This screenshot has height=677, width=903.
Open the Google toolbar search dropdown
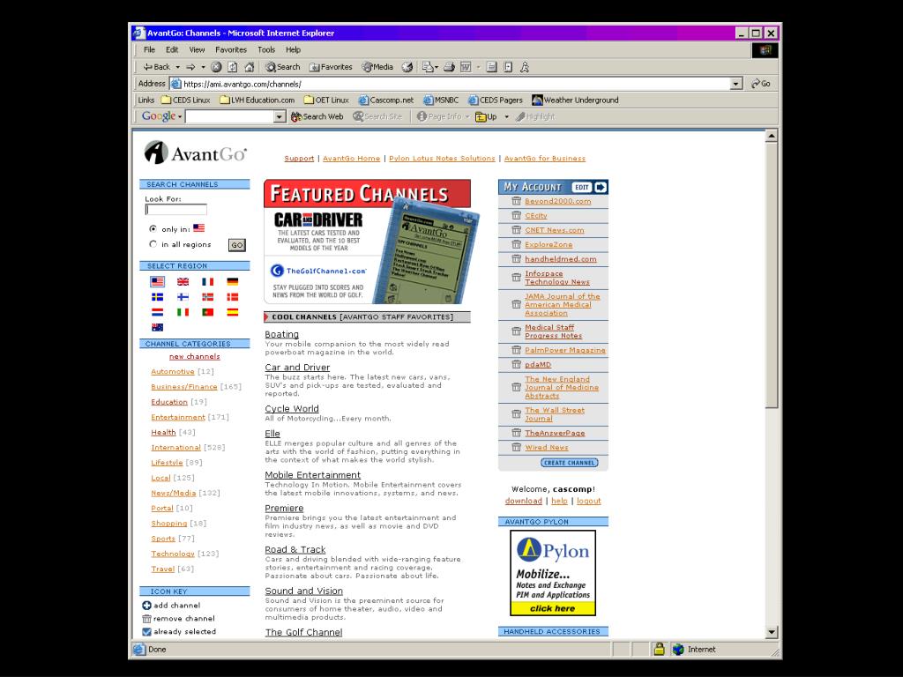coord(280,116)
